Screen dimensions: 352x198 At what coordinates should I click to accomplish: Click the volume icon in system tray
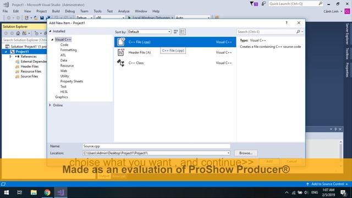click(x=306, y=193)
